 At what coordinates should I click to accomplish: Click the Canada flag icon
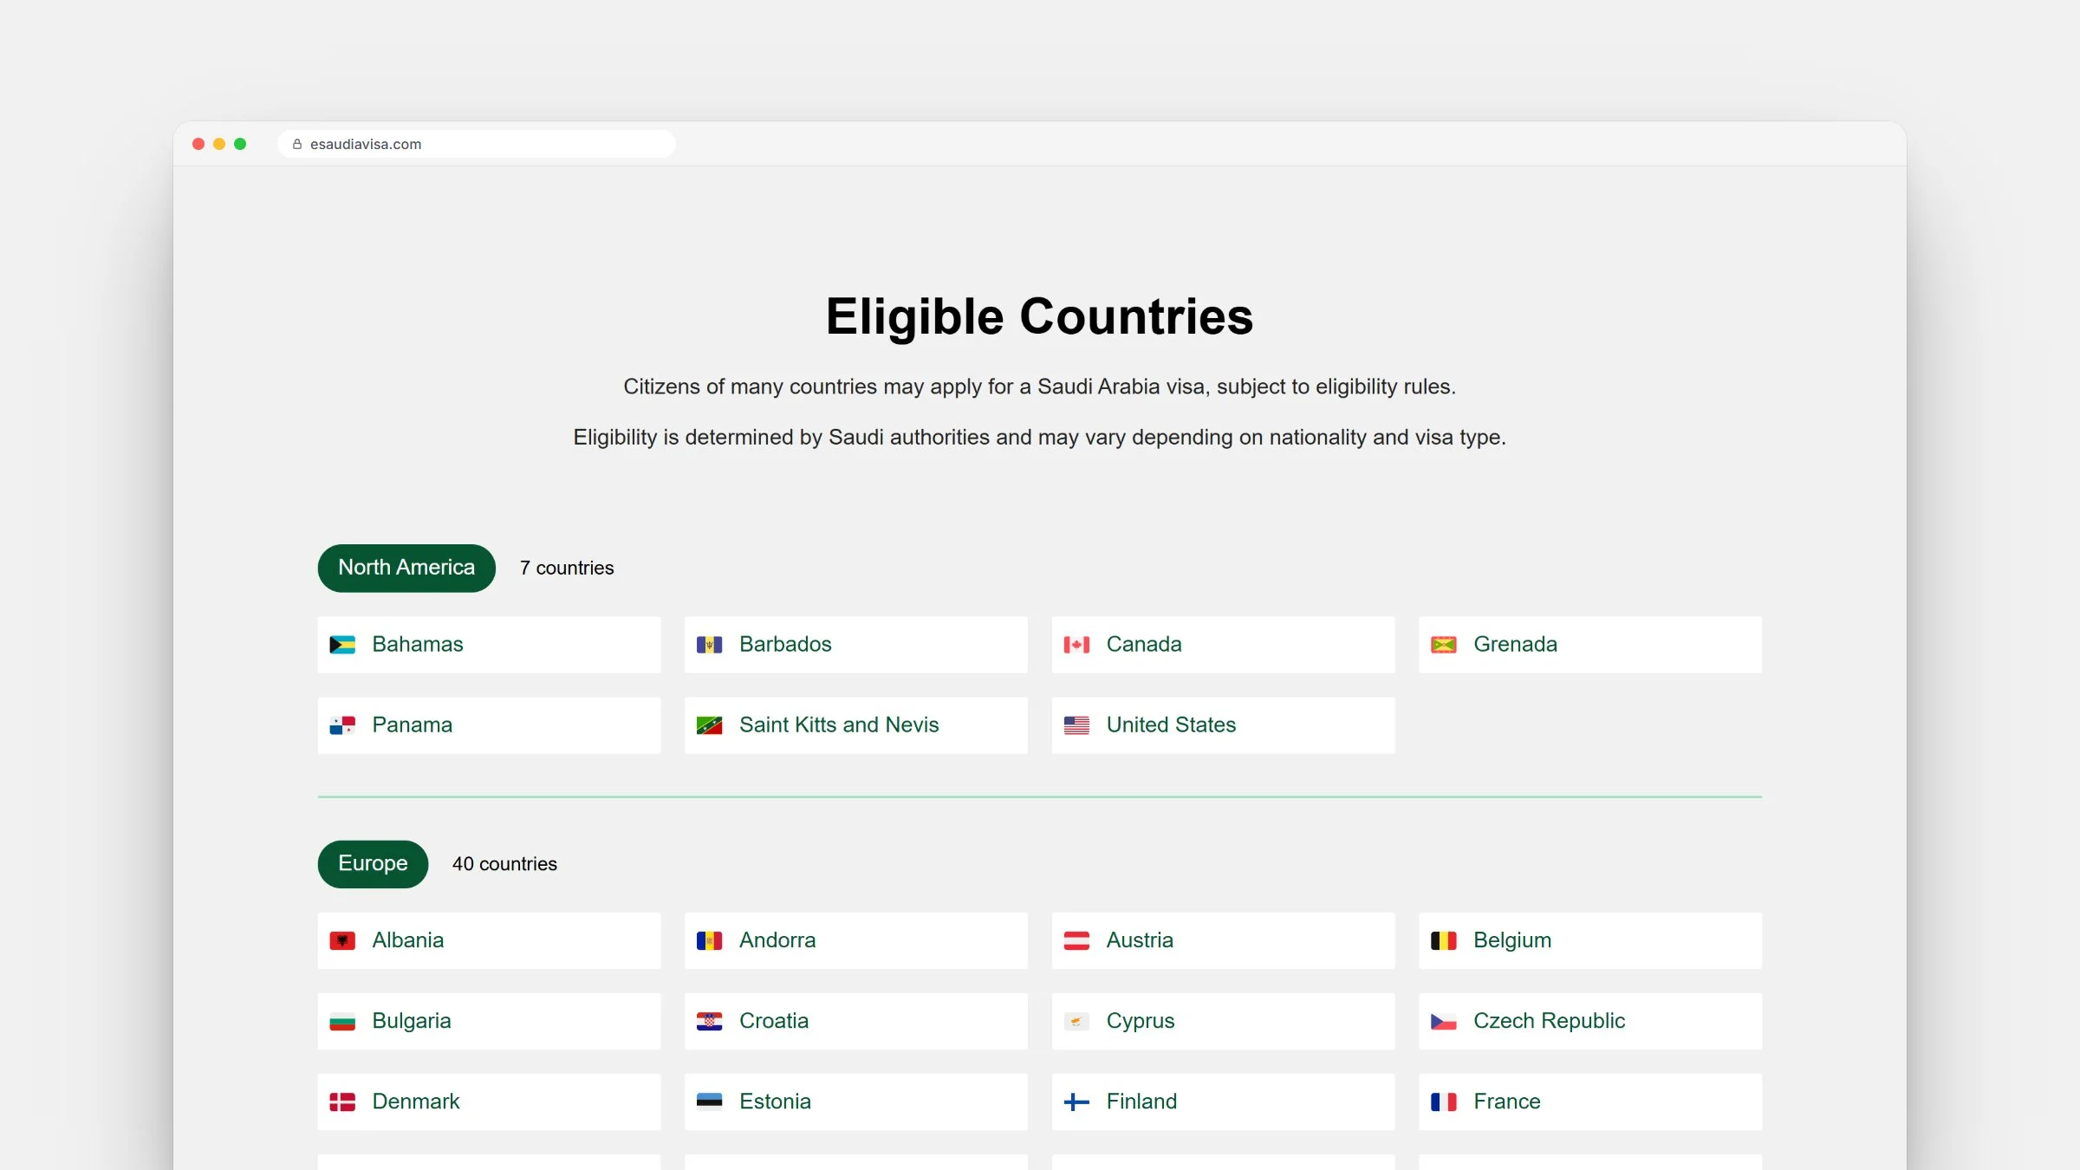pos(1076,645)
